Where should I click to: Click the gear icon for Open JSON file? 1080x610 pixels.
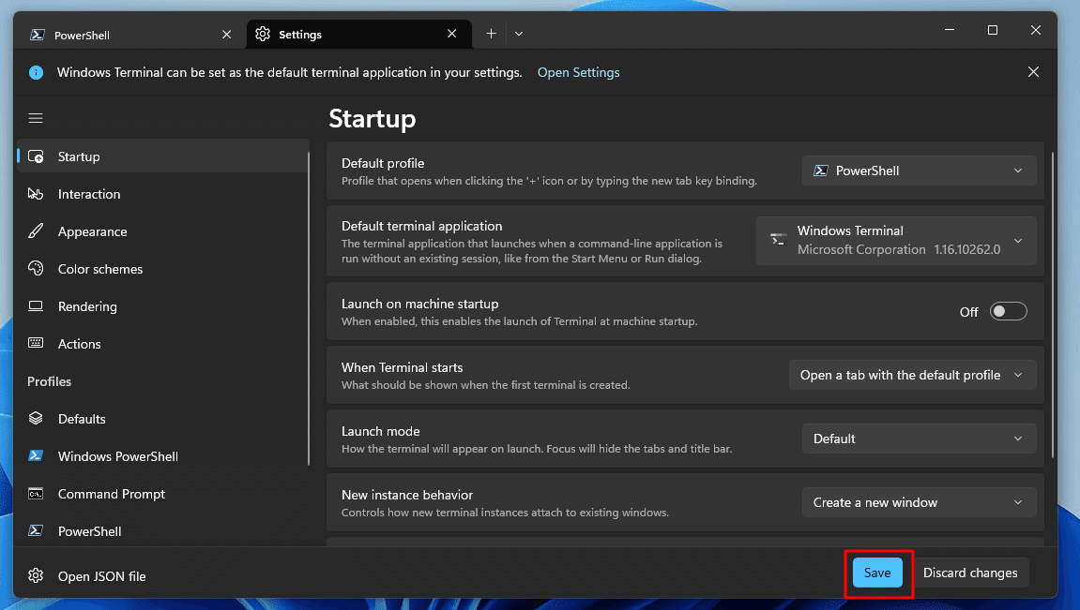tap(36, 575)
